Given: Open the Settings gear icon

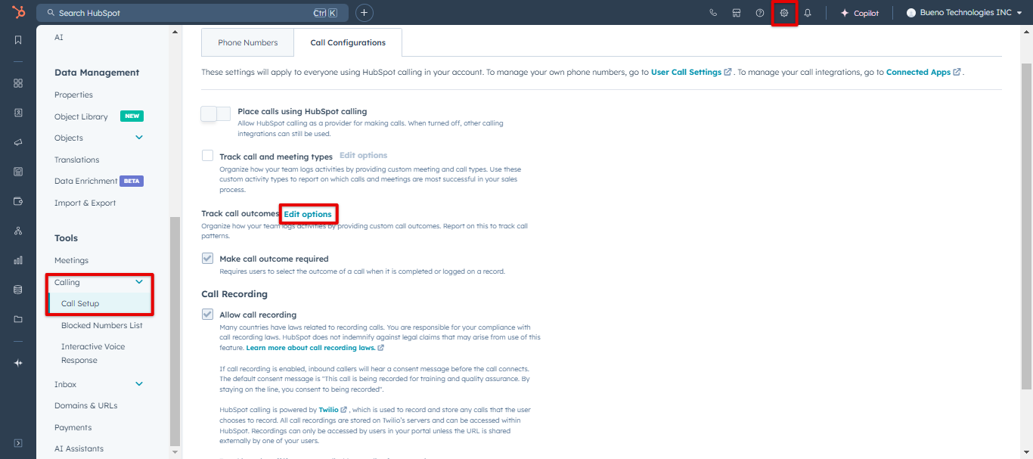Looking at the screenshot, I should point(784,13).
